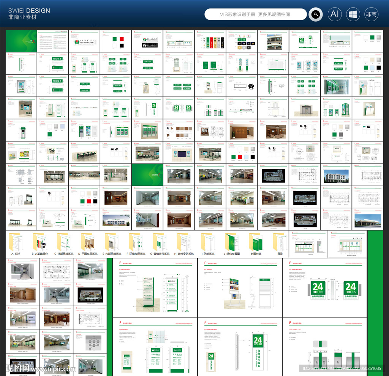Select the green cover page thumbnail in first row
This screenshot has width=389, height=376.
coord(21,41)
